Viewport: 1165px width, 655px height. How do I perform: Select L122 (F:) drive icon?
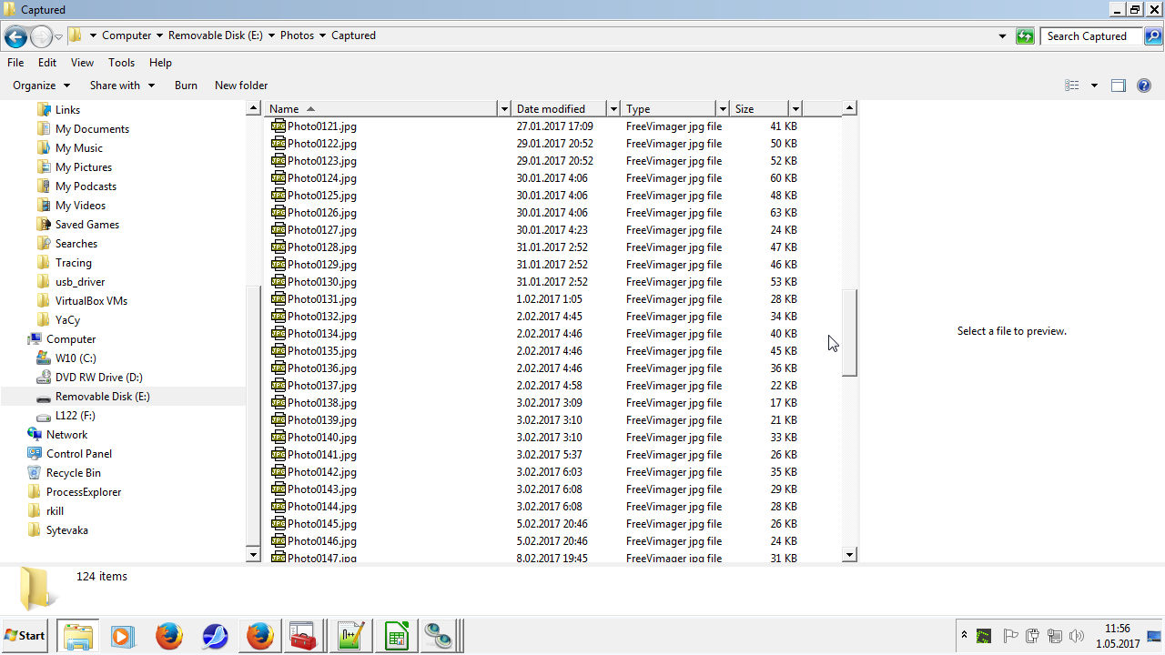coord(44,416)
